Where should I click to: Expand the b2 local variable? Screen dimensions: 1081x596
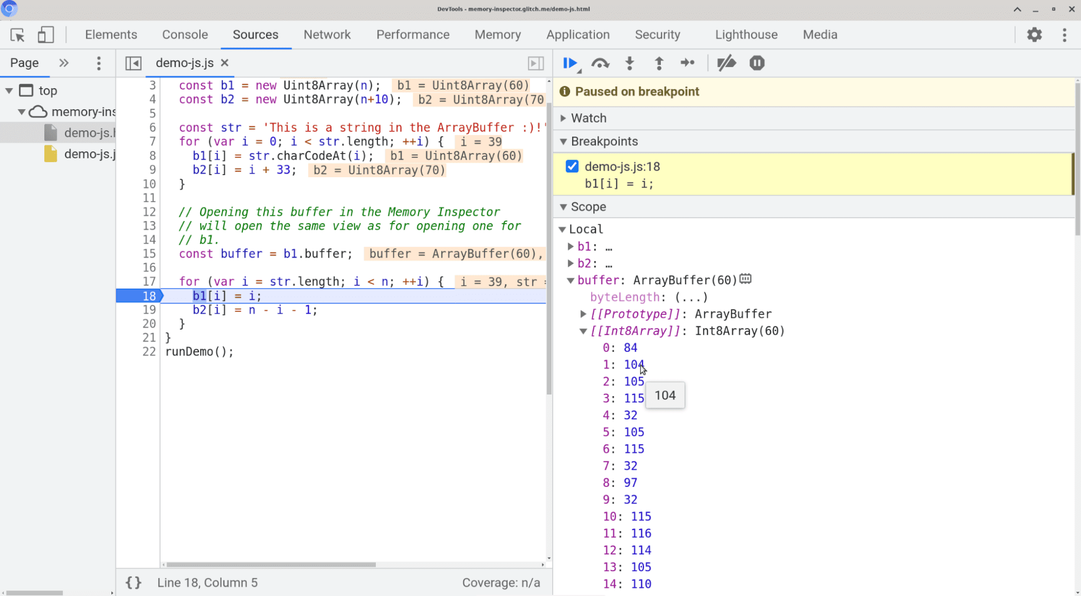click(x=572, y=263)
